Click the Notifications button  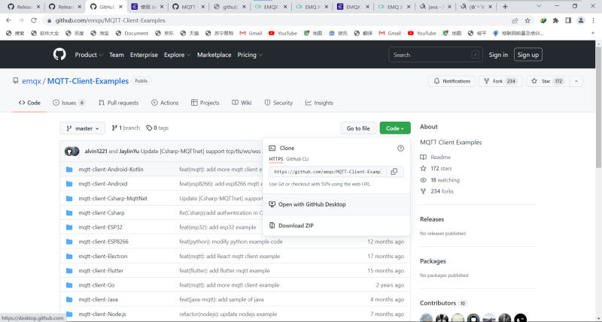452,81
